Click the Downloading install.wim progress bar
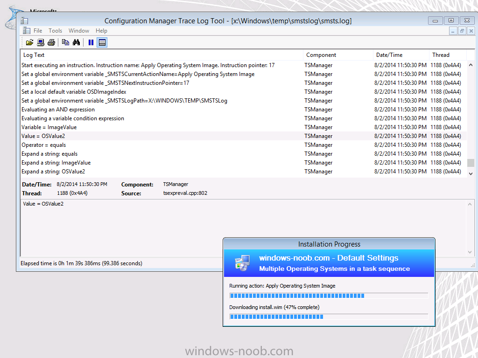 (329, 317)
